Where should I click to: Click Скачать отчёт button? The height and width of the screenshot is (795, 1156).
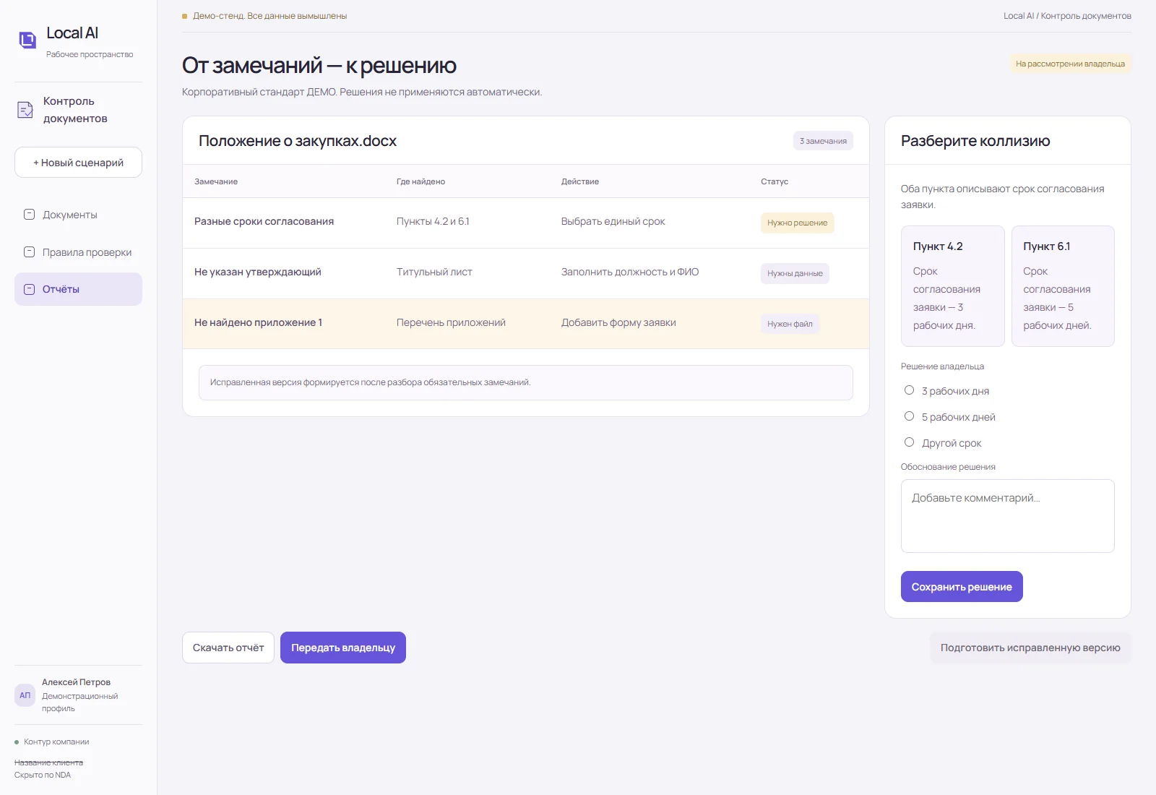(228, 648)
